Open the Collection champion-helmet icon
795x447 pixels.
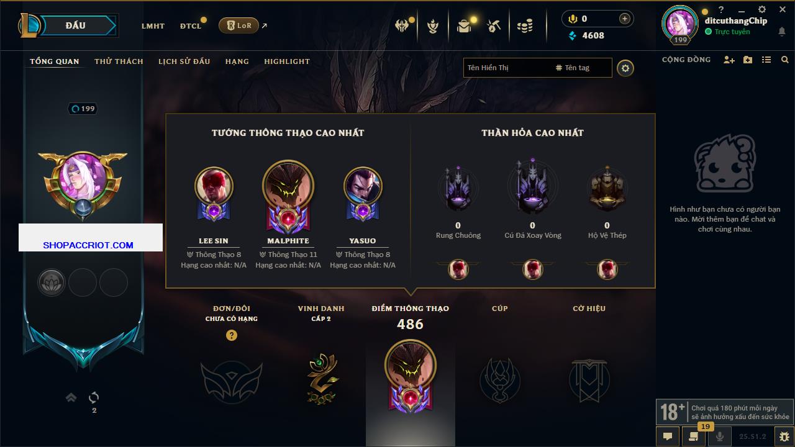(x=403, y=25)
